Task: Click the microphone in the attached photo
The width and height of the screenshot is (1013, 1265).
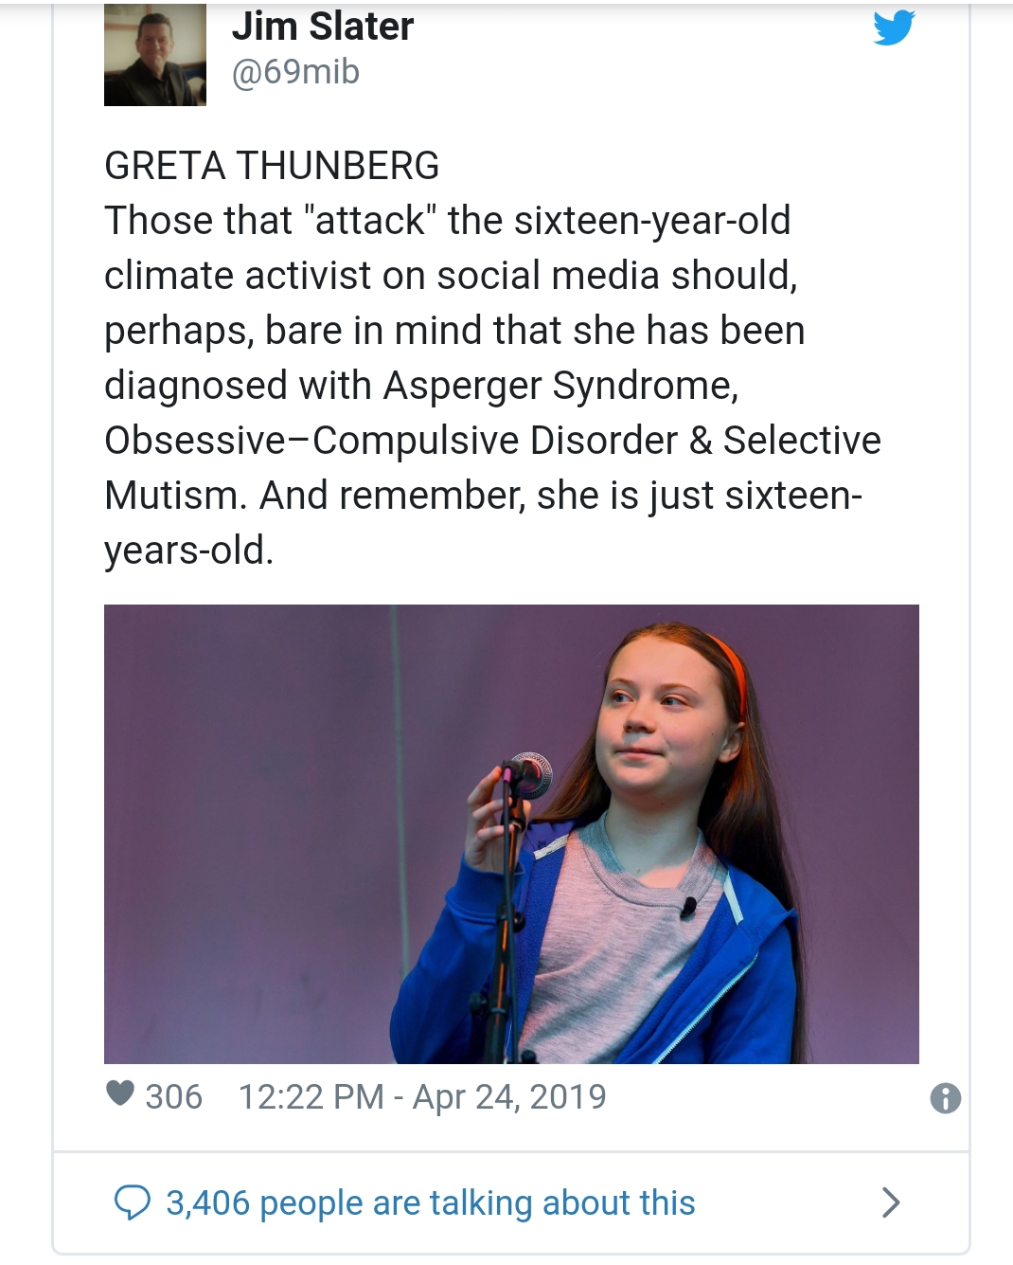Action: pos(528,773)
